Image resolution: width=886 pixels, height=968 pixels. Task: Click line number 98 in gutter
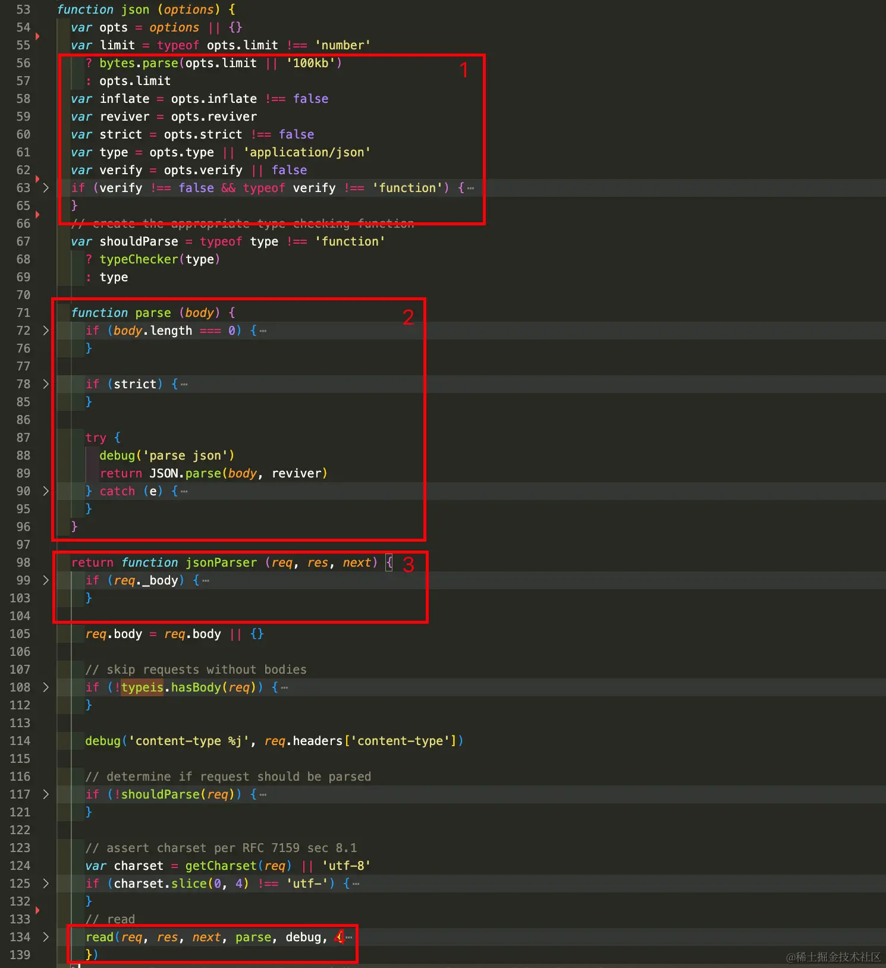click(23, 562)
